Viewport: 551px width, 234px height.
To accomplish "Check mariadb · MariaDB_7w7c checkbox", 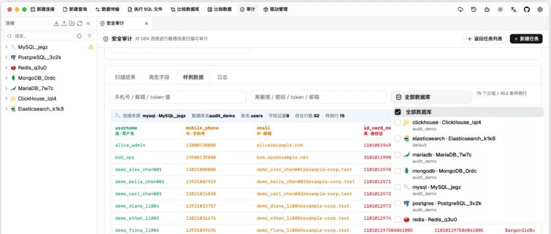I will (398, 154).
